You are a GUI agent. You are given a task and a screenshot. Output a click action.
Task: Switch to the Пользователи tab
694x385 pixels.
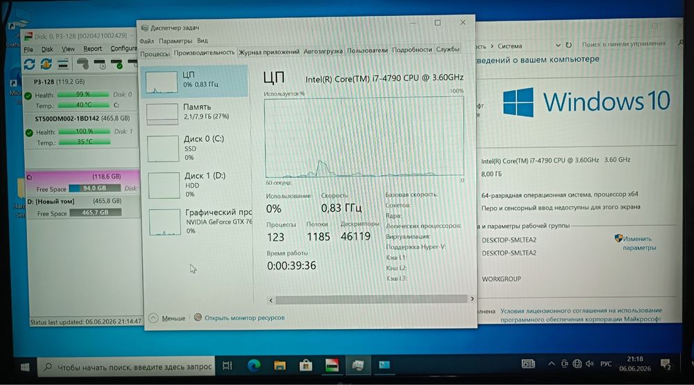tap(367, 51)
